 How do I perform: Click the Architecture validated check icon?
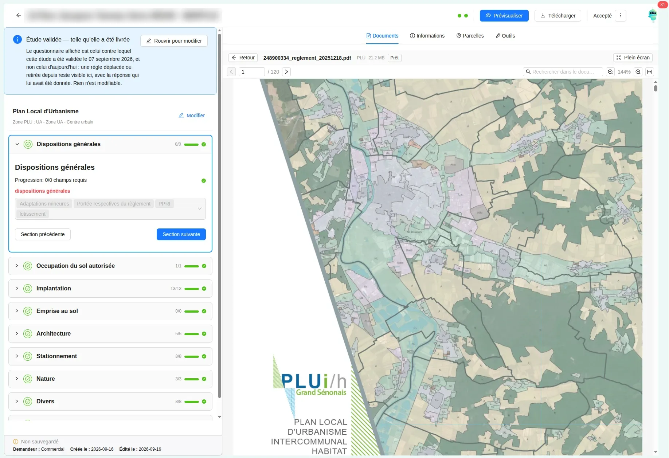click(28, 334)
